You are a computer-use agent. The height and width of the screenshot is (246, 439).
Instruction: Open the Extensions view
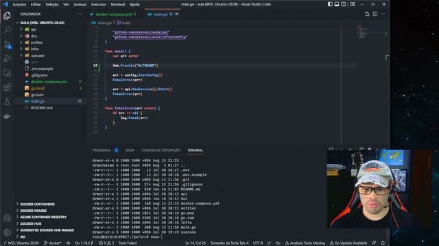7,87
